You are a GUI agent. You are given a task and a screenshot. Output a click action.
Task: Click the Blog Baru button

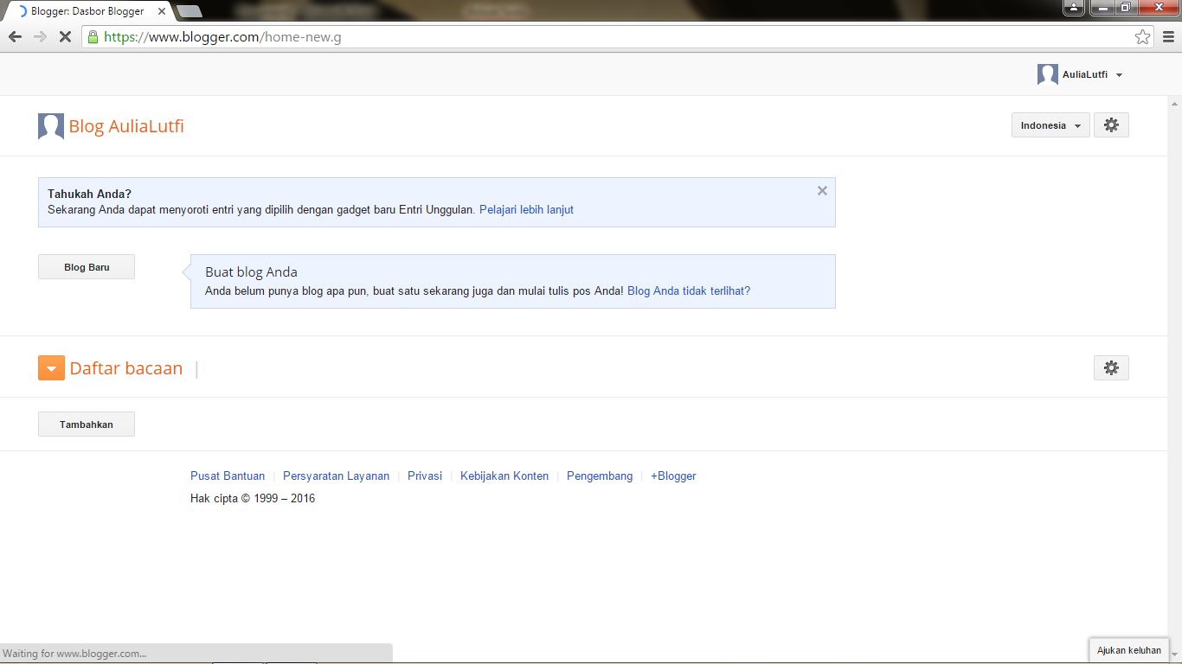[x=87, y=267]
